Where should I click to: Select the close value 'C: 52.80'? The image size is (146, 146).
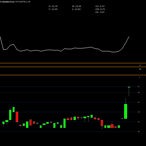pos(53,9)
